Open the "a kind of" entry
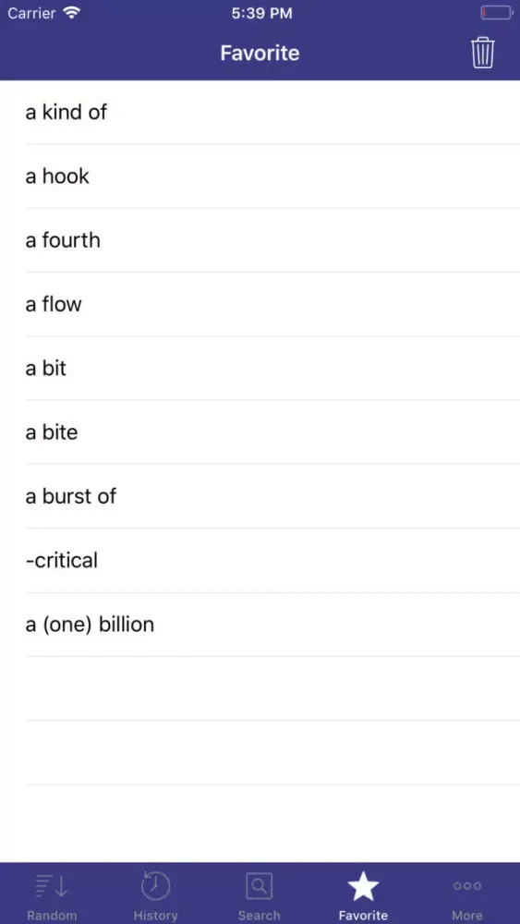Viewport: 520px width, 924px height. coord(260,112)
